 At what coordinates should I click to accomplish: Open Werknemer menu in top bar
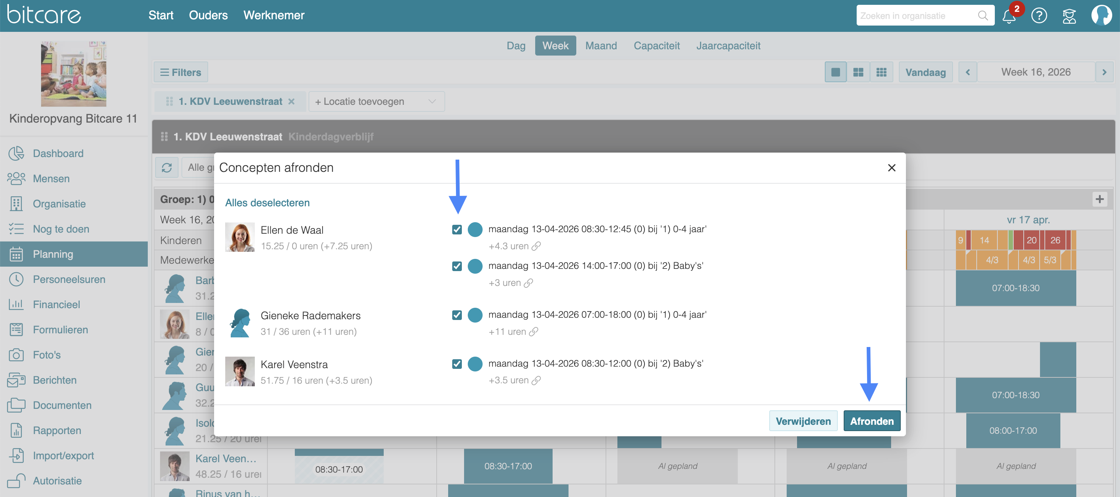click(x=273, y=15)
